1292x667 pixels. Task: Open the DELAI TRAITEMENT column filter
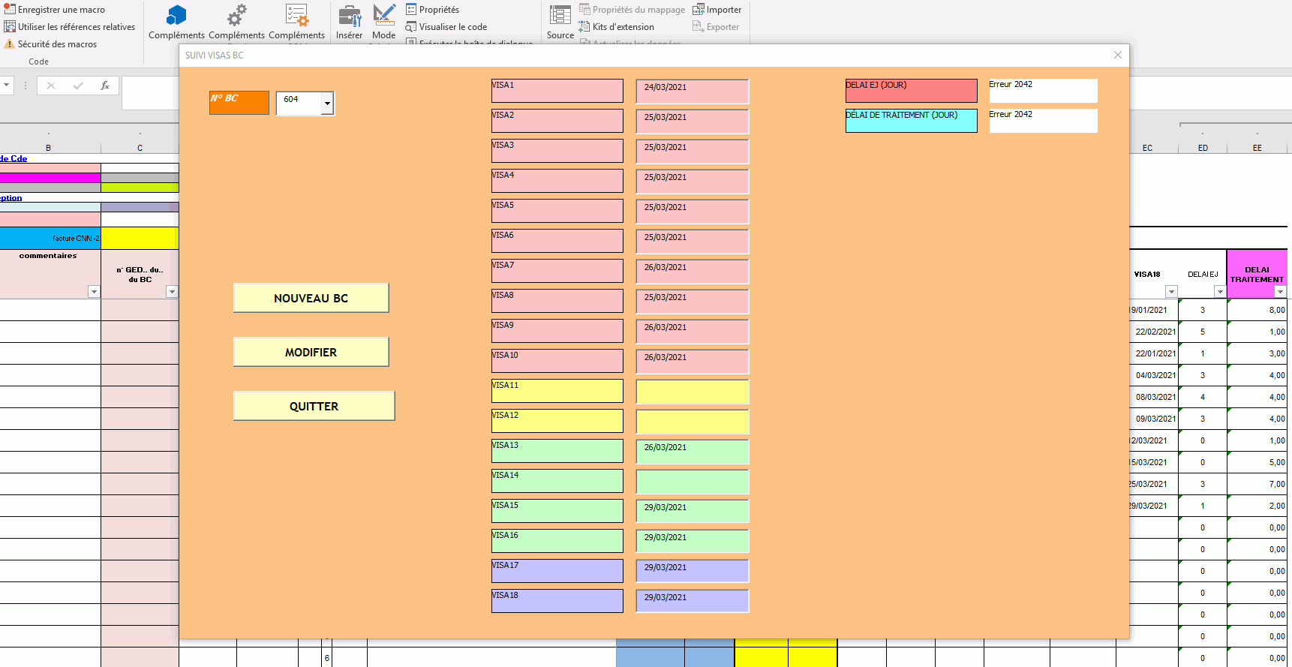[x=1280, y=292]
